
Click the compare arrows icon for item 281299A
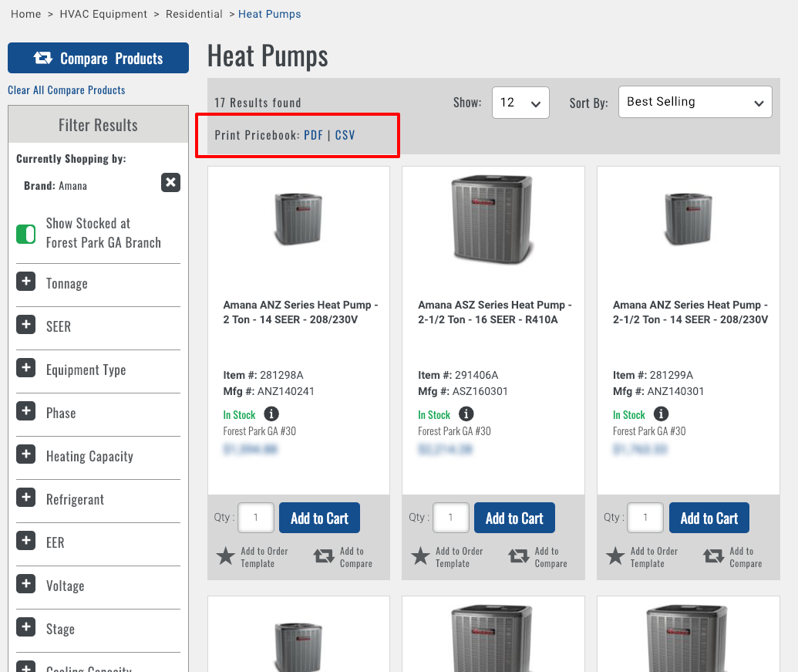713,556
